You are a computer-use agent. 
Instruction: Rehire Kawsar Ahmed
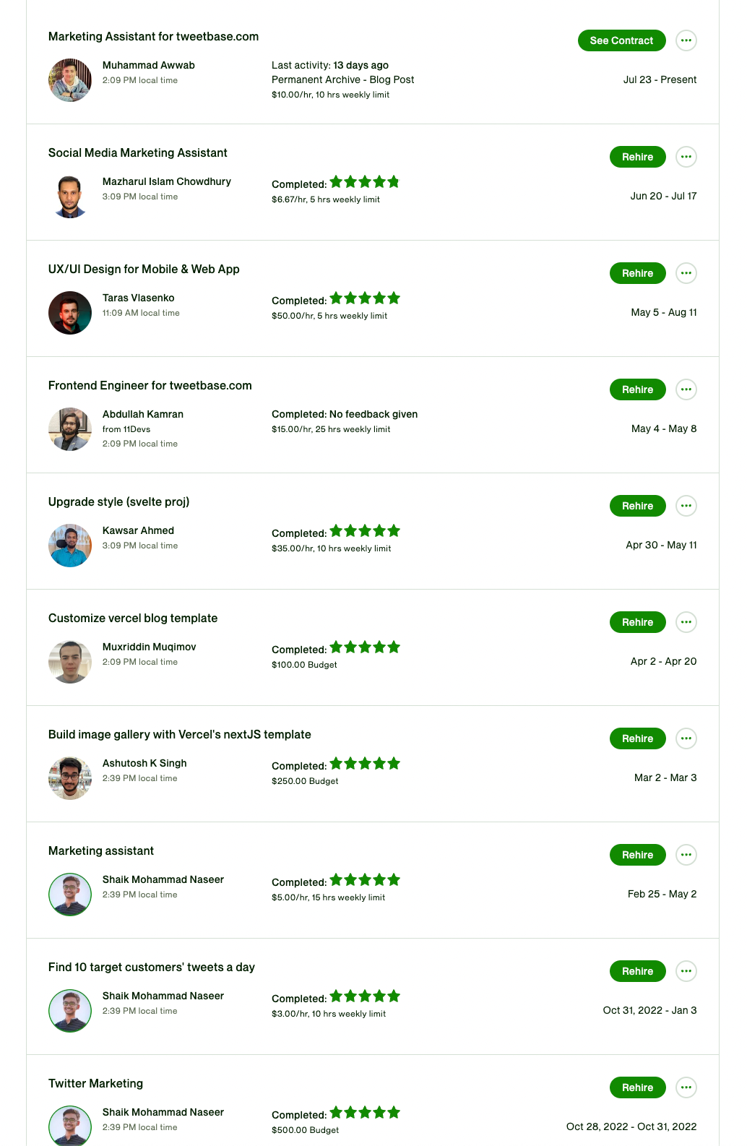click(x=637, y=506)
